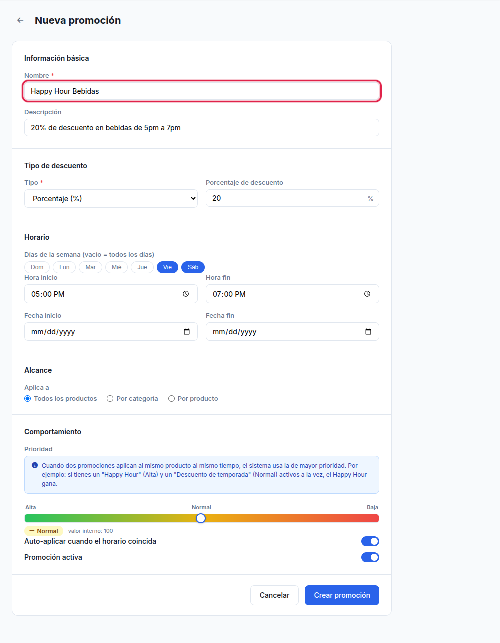Click the Alta label above the slider
Viewport: 500px width, 643px height.
click(x=31, y=507)
